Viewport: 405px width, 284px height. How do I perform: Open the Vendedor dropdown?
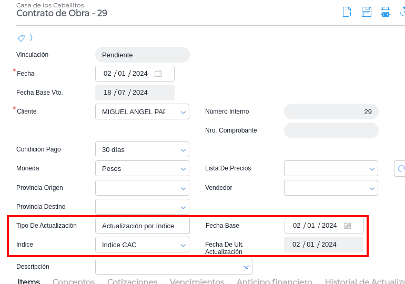pyautogui.click(x=372, y=188)
